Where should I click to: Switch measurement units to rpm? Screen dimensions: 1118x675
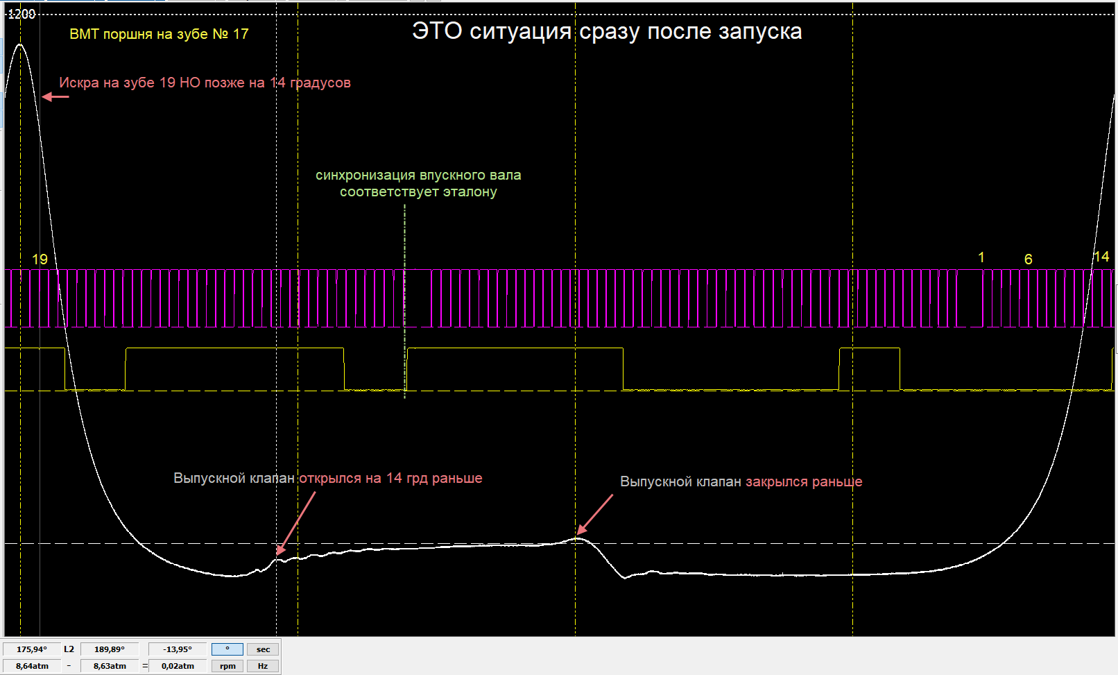(227, 666)
